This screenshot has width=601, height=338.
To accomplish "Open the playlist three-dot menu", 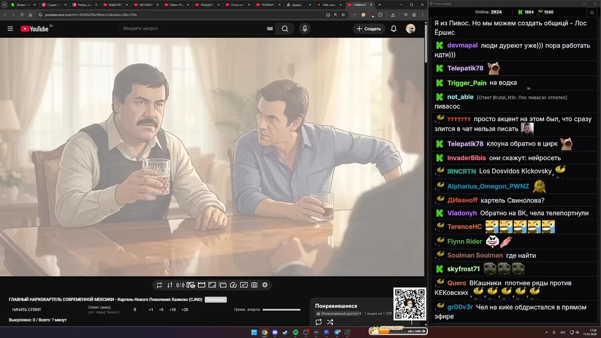I will (x=412, y=323).
